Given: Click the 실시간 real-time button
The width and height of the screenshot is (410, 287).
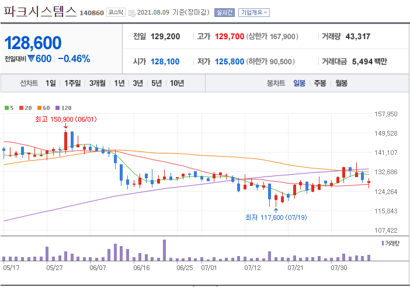Looking at the screenshot, I should coord(224,12).
